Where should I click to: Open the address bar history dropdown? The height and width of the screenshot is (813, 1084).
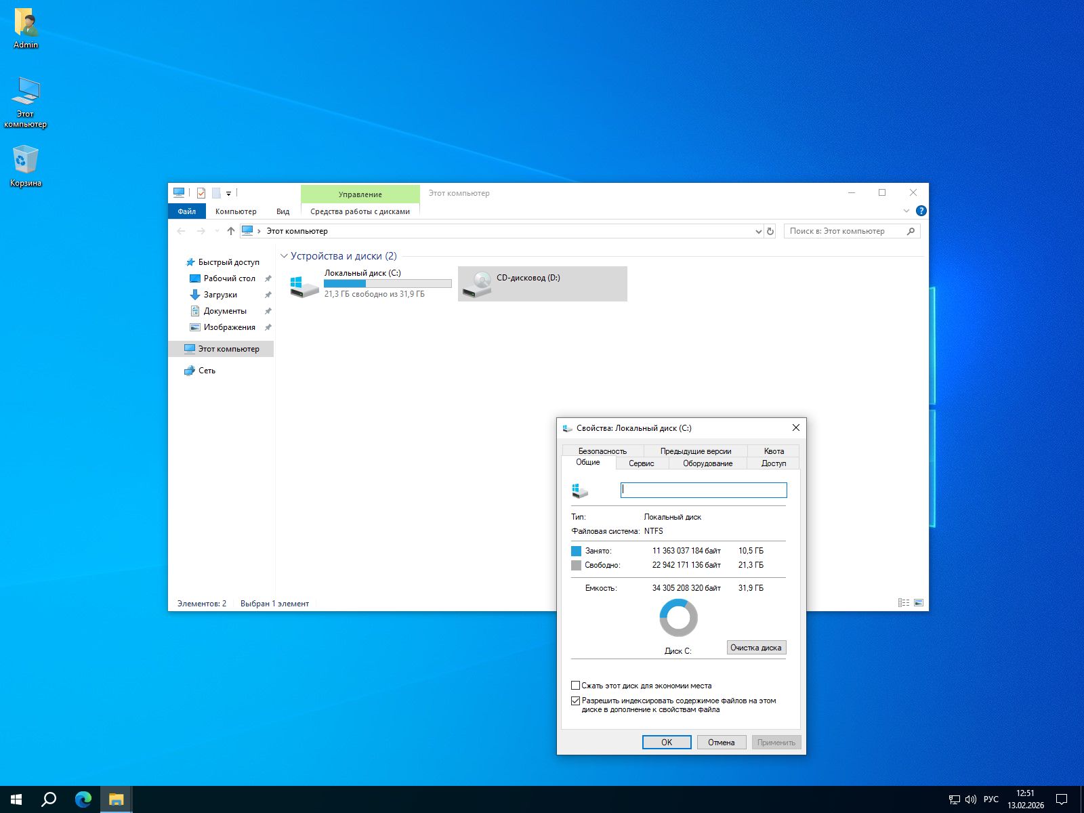(x=758, y=232)
